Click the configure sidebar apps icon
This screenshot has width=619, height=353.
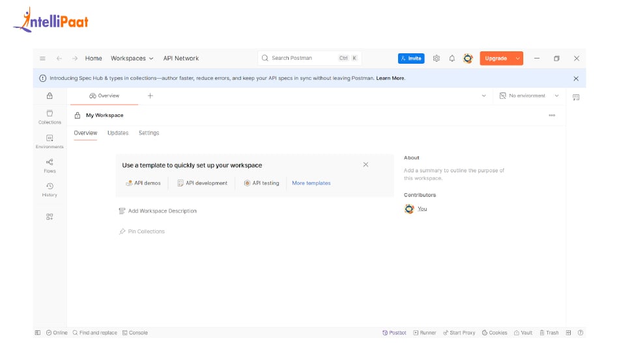[50, 216]
